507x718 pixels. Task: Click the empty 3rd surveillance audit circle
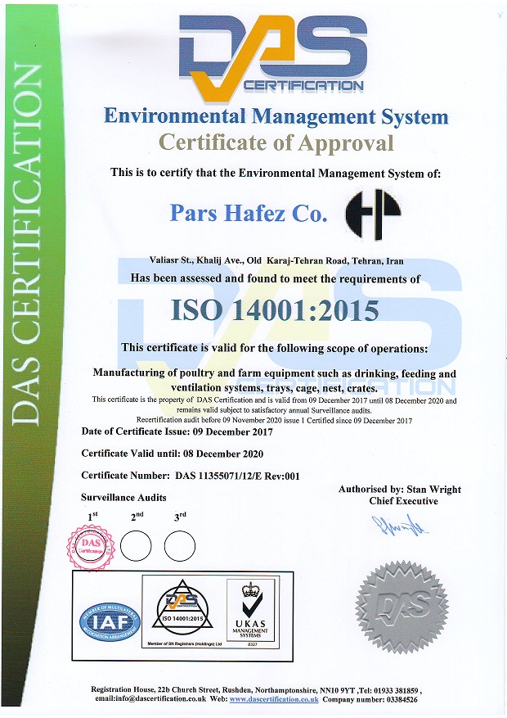pyautogui.click(x=180, y=546)
